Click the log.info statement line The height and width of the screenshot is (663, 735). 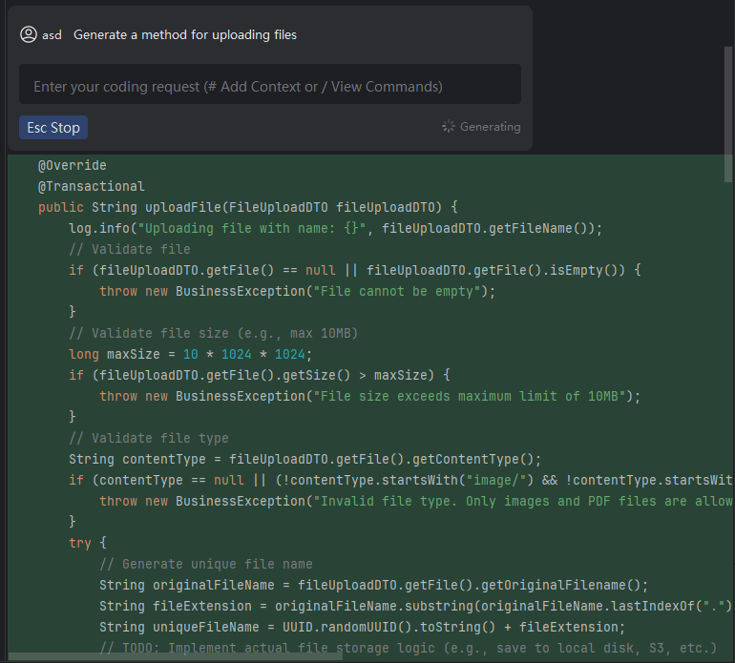tap(334, 228)
